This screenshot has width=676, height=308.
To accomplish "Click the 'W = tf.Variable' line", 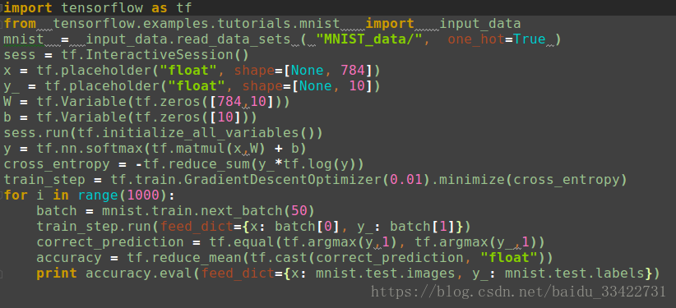I will (146, 102).
